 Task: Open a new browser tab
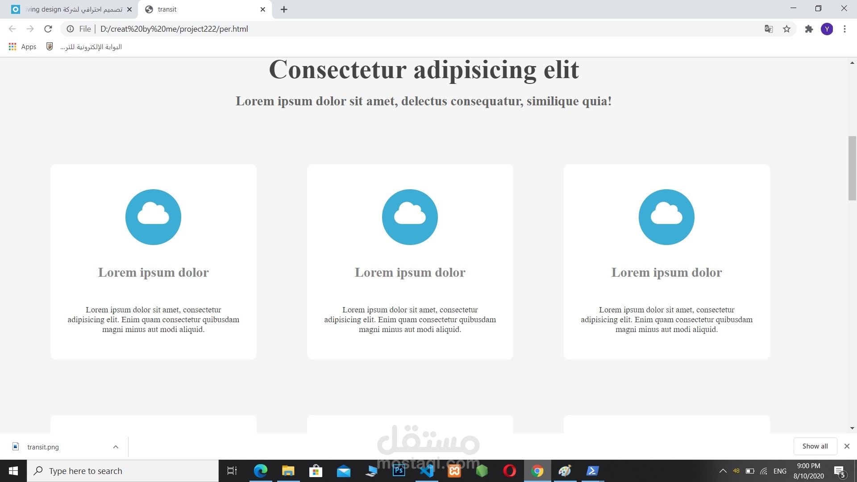(x=284, y=9)
